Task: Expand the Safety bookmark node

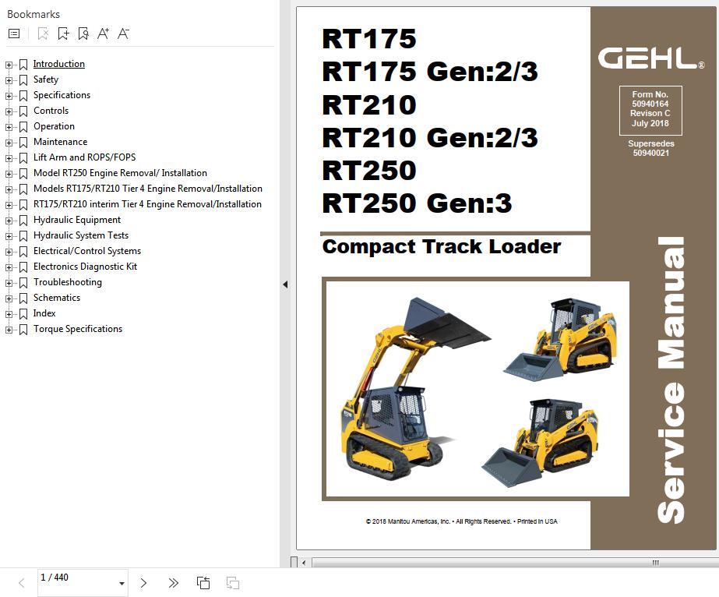Action: [9, 80]
